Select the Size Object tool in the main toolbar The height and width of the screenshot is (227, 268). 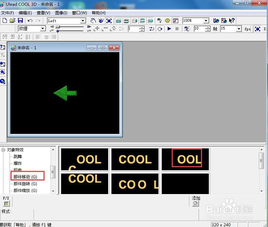click(x=109, y=21)
